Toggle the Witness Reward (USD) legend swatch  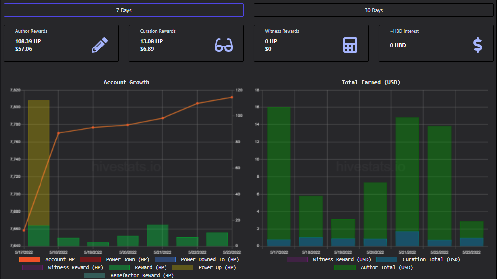[x=297, y=259]
